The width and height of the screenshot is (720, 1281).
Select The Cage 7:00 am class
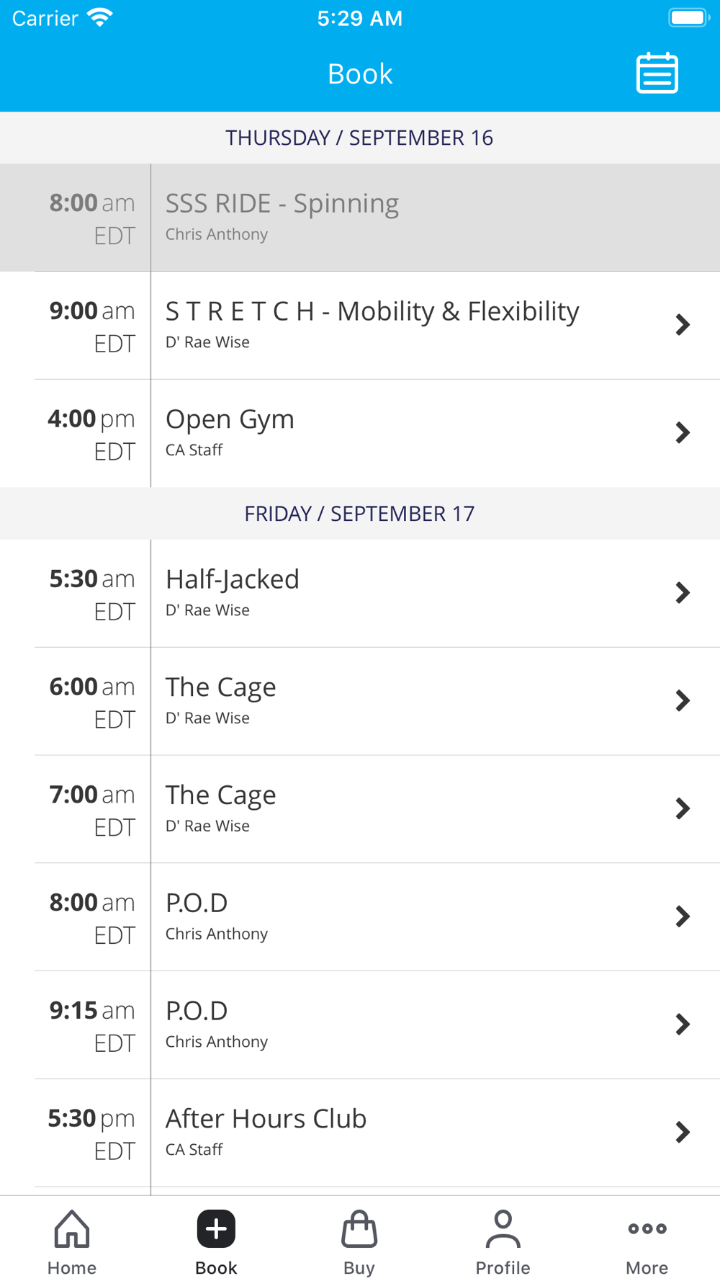[360, 808]
